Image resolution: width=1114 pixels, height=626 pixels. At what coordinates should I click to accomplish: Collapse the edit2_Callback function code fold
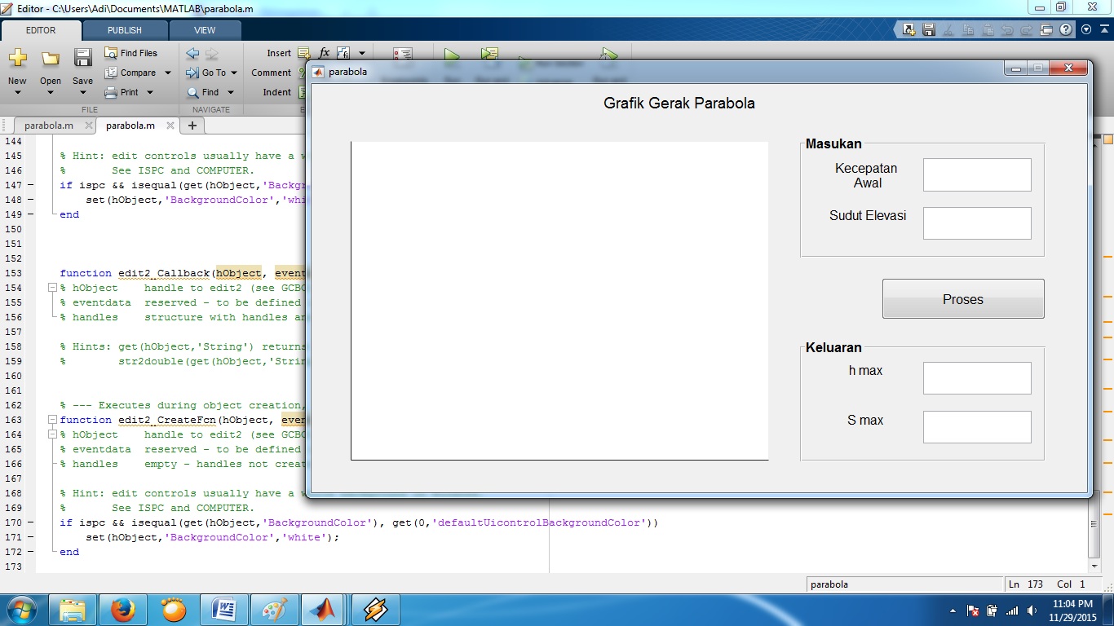point(52,288)
